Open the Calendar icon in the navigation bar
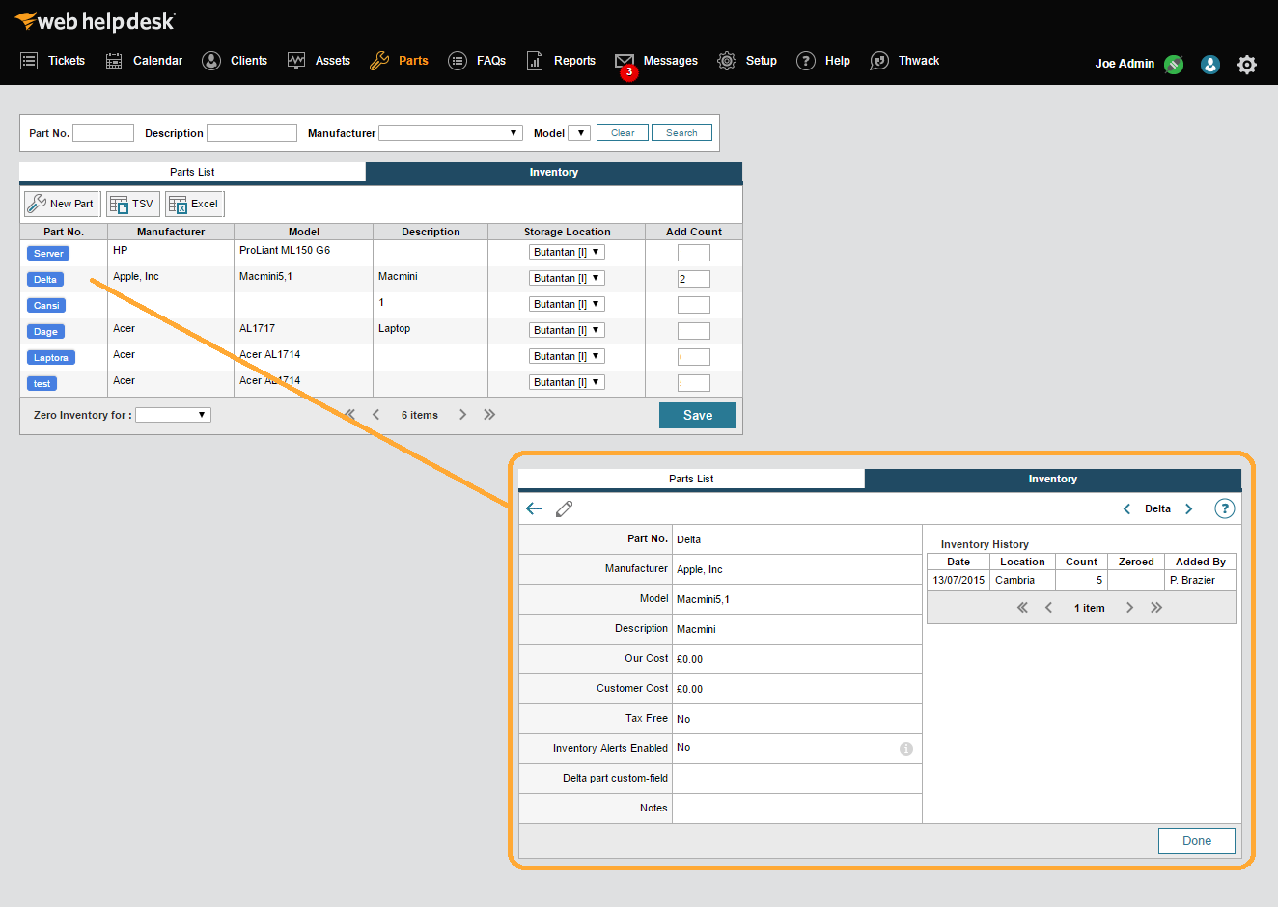 click(114, 61)
